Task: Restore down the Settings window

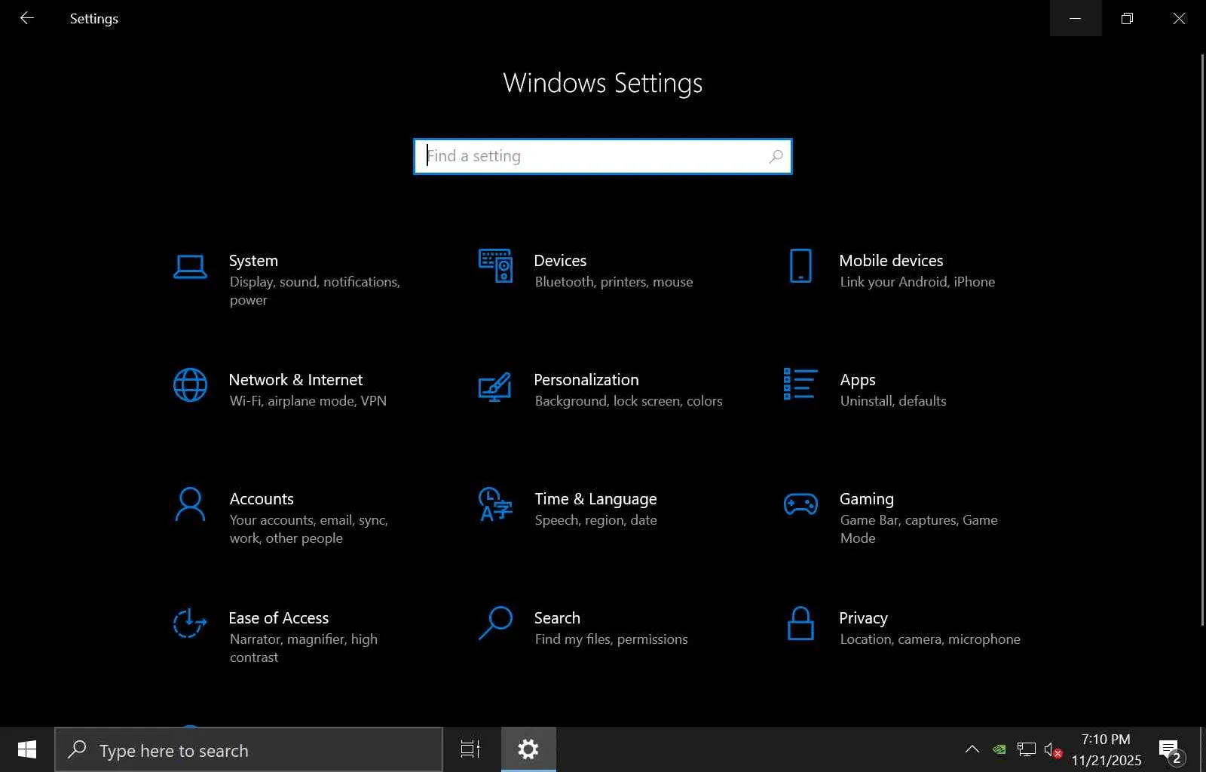Action: point(1128,18)
